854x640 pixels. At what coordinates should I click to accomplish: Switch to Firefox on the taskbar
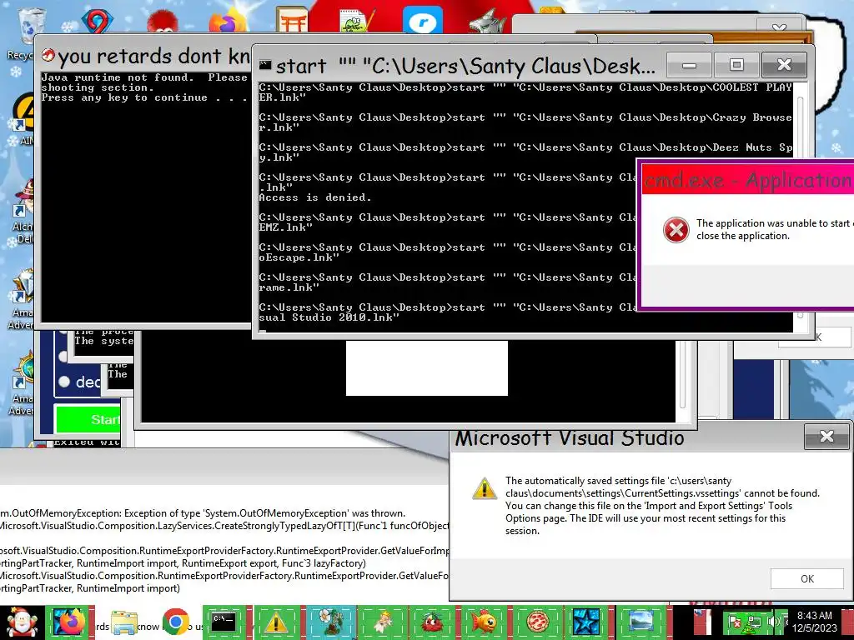[x=70, y=622]
